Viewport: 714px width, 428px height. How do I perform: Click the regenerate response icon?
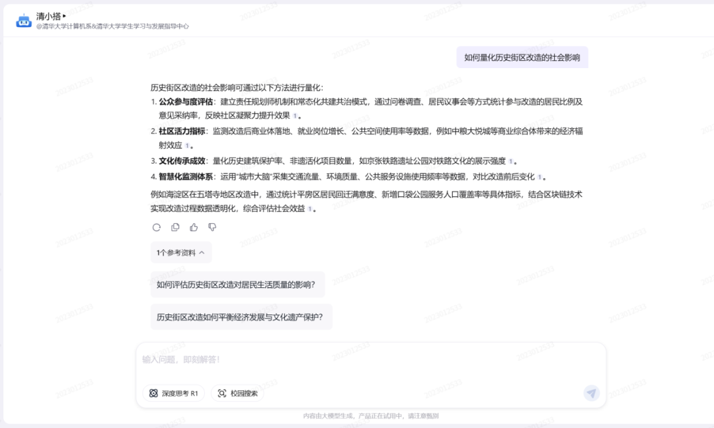click(156, 227)
